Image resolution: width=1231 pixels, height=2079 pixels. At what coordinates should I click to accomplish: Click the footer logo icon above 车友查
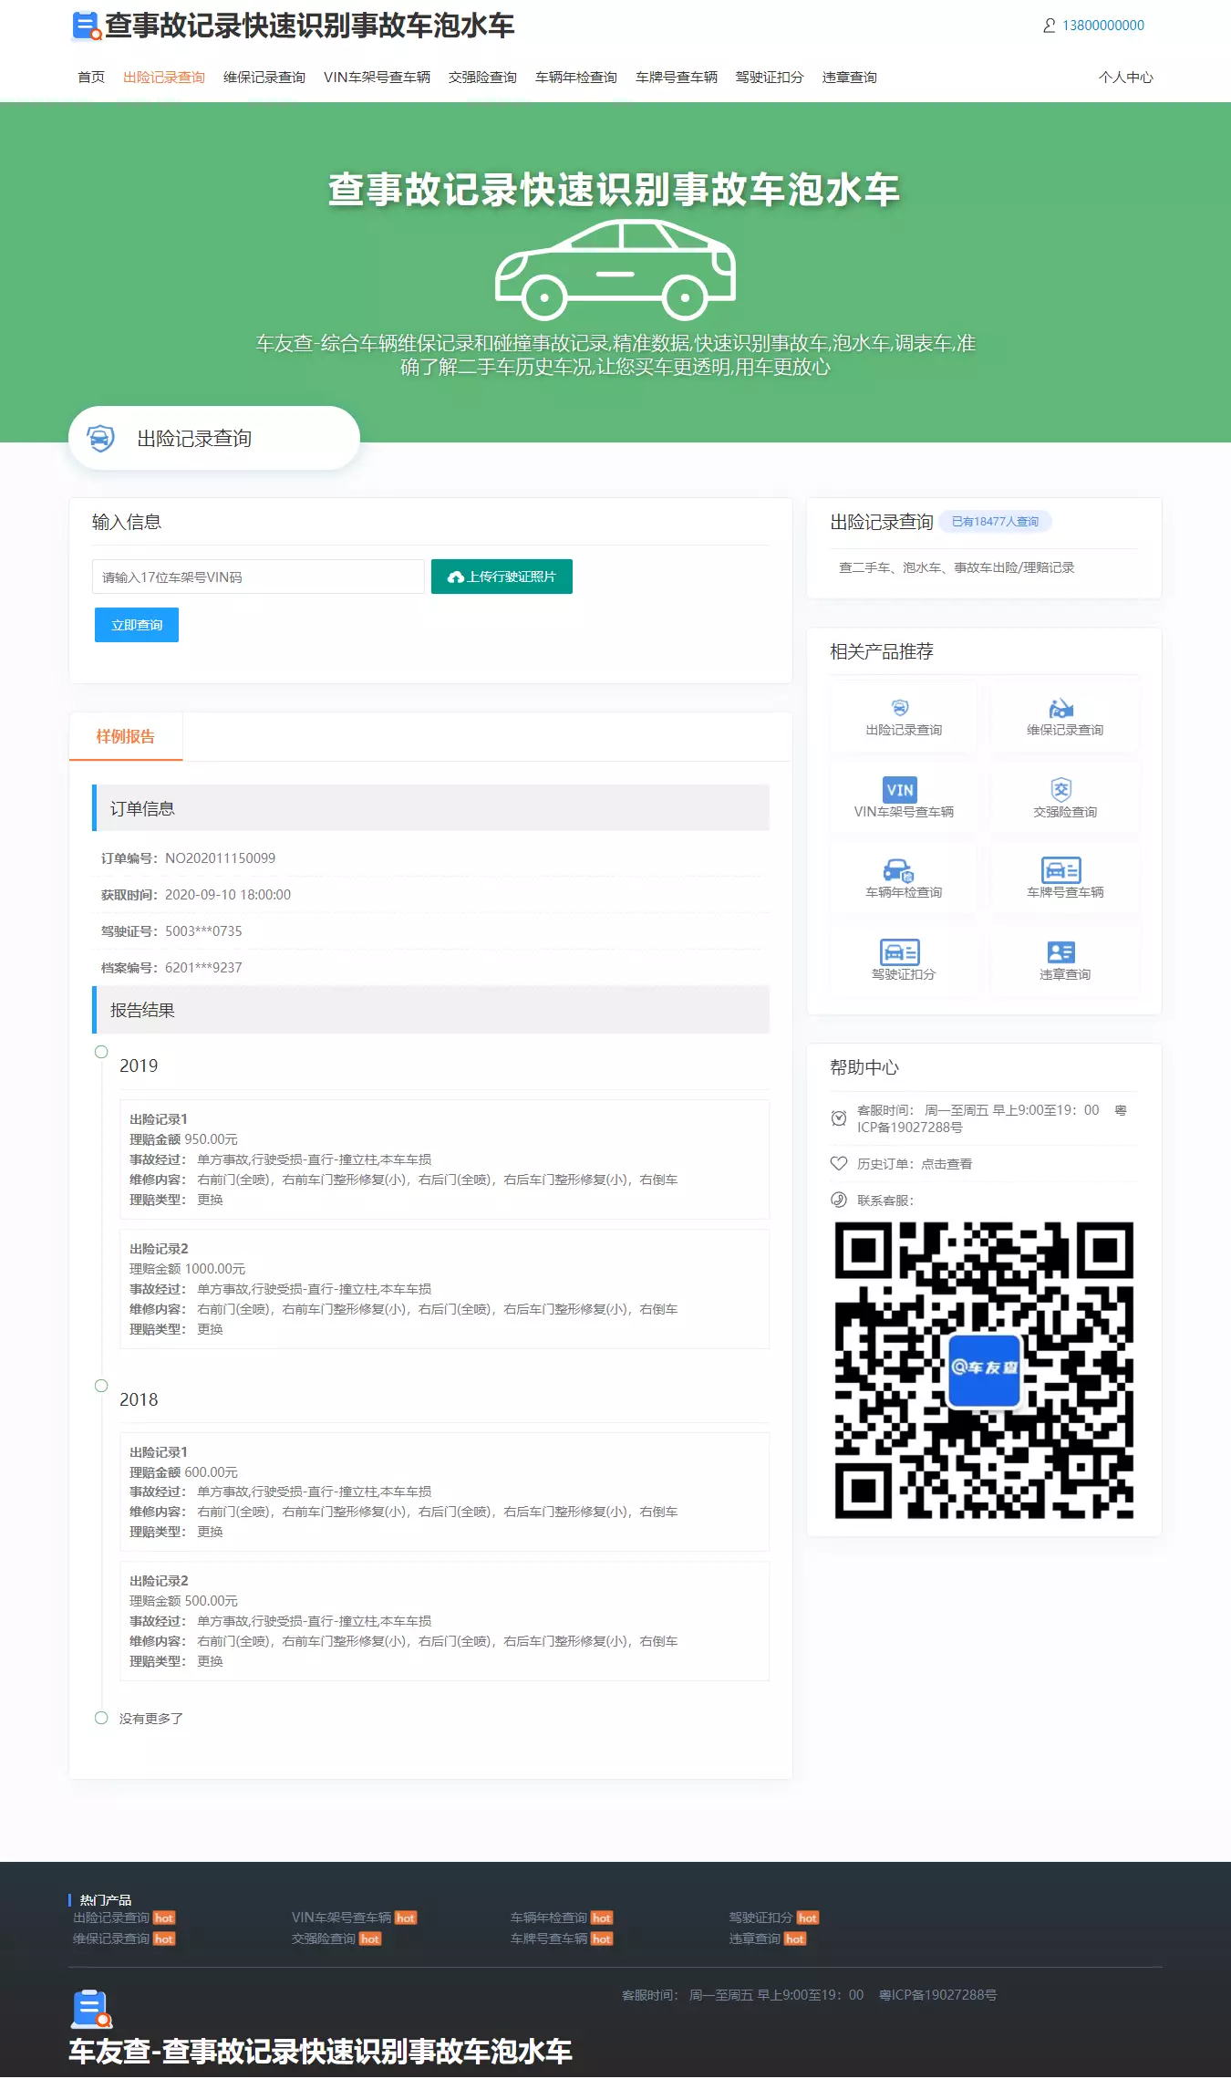91,2009
